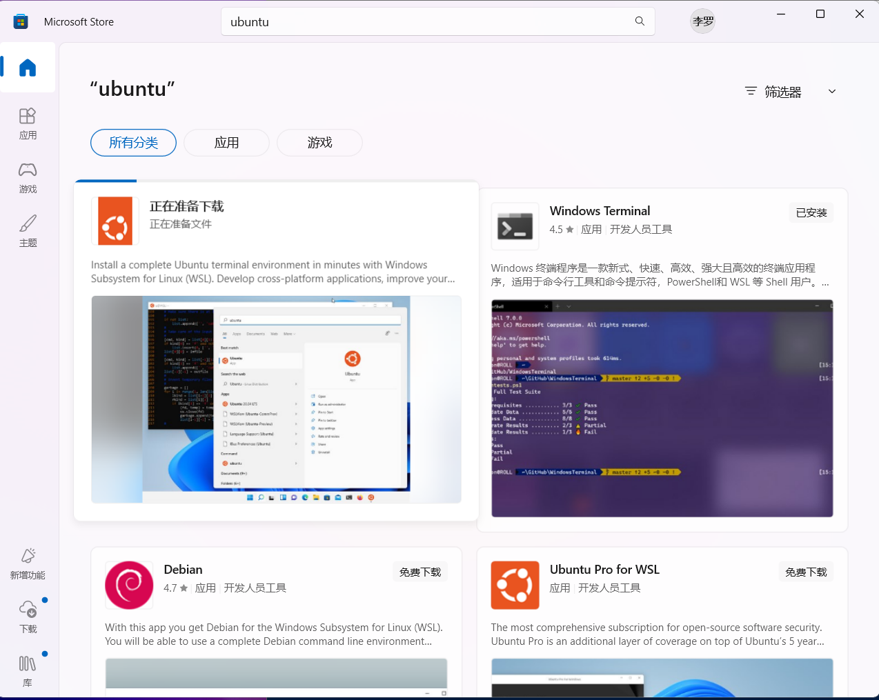Click the 4.5 star rating of Windows Terminal
Viewport: 879px width, 700px height.
[x=562, y=230]
